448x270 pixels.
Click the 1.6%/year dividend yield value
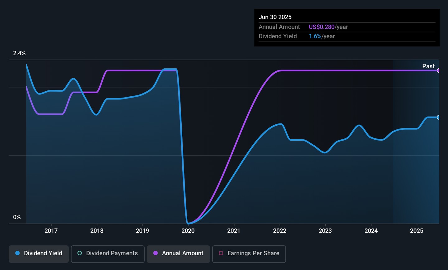(x=322, y=36)
